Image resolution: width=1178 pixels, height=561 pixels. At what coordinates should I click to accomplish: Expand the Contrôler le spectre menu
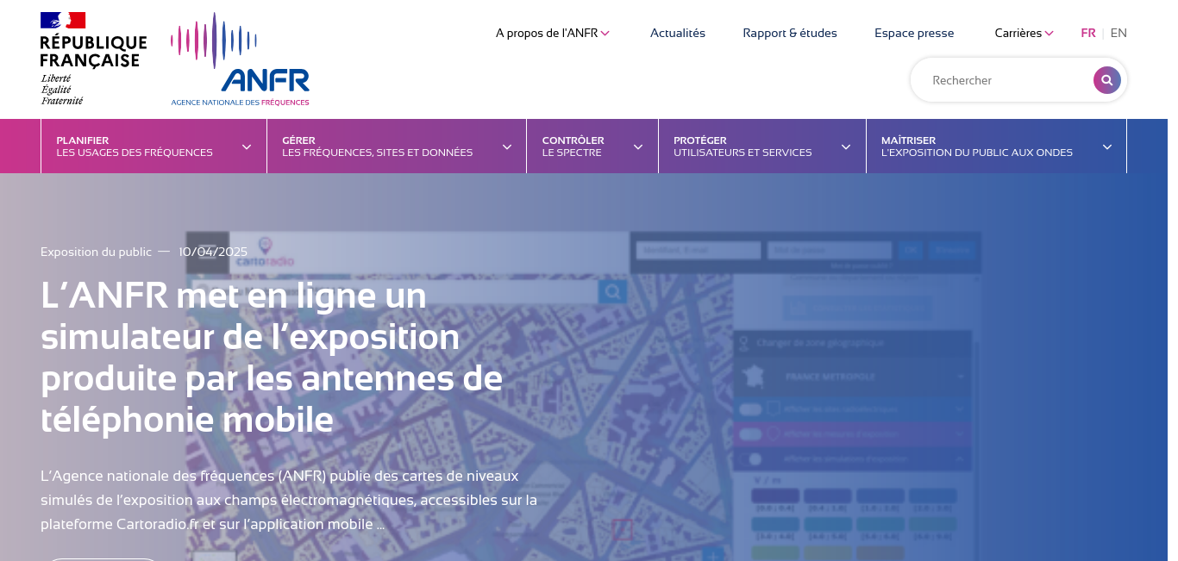pyautogui.click(x=592, y=146)
